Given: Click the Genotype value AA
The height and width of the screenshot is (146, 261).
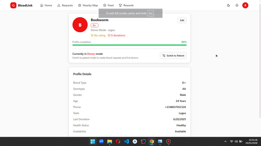Looking at the screenshot, I should coord(184,89).
